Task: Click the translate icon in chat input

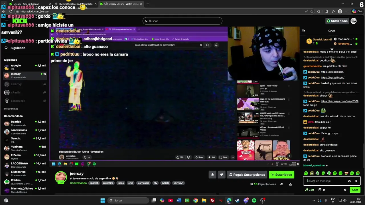Action: [349, 181]
